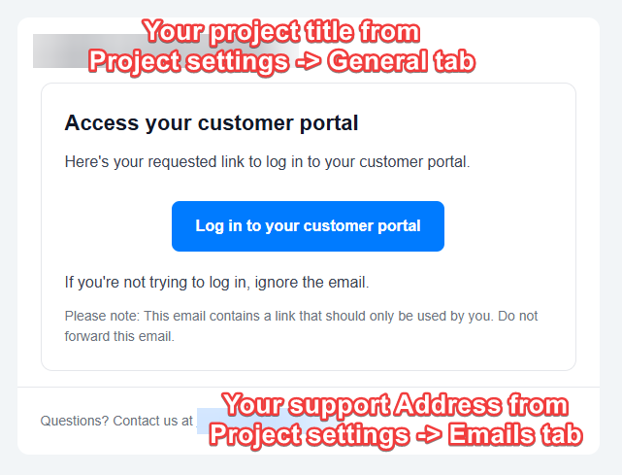Click the divider line above the footer
This screenshot has height=475, width=622.
(309, 387)
